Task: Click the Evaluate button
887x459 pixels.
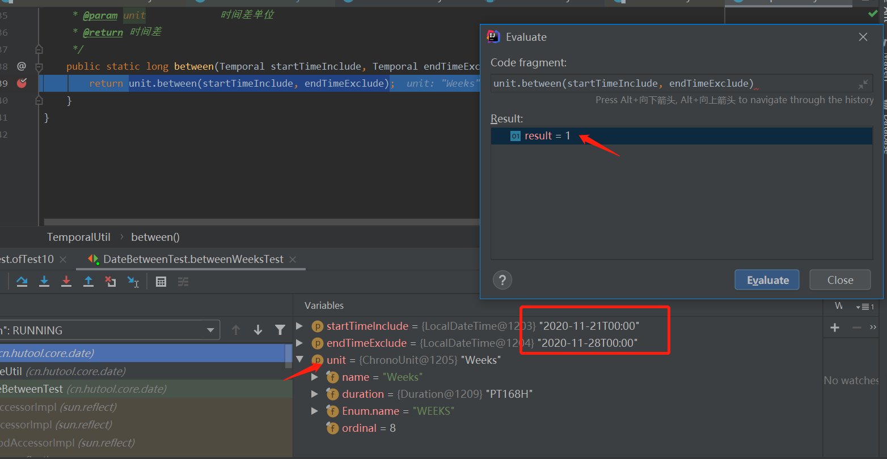Action: click(767, 280)
